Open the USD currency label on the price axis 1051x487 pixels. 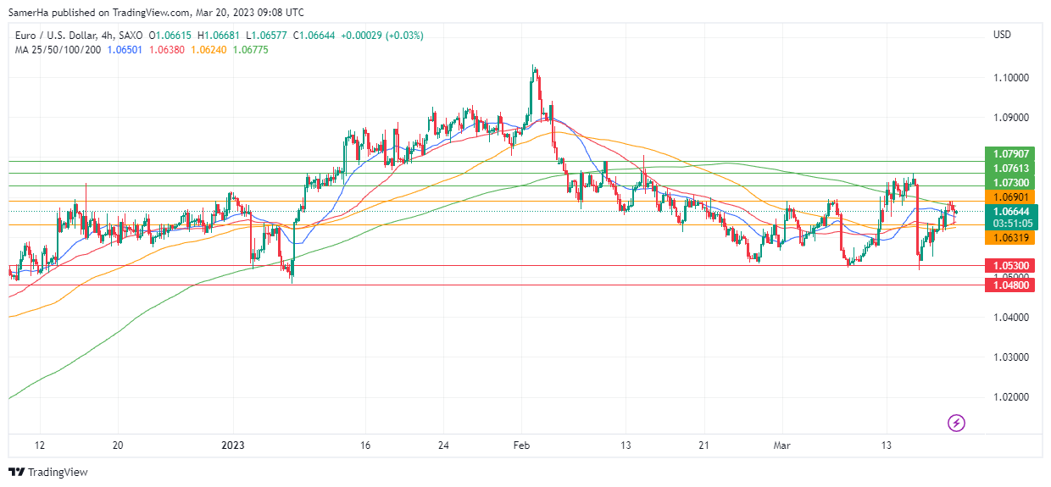point(1002,35)
